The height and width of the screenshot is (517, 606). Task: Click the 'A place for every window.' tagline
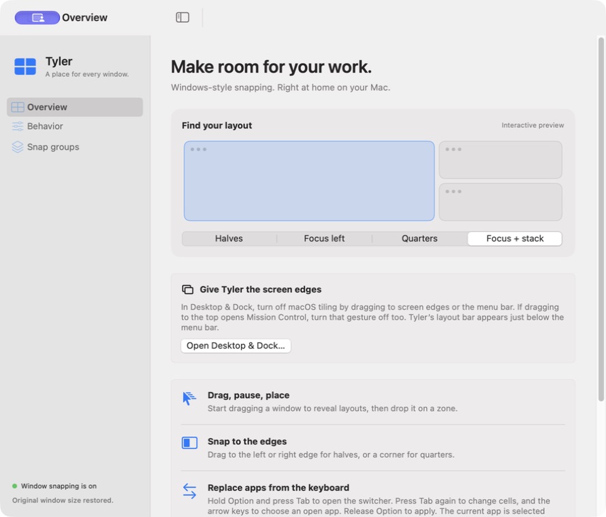87,74
